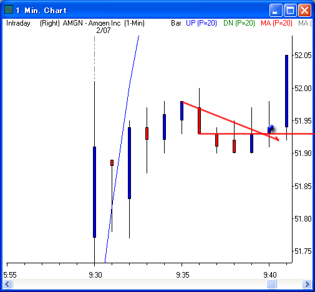Select the red MA (P=20) legend label

(x=276, y=23)
